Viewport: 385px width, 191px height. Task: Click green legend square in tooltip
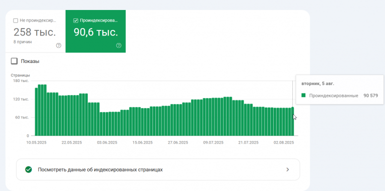coord(303,95)
